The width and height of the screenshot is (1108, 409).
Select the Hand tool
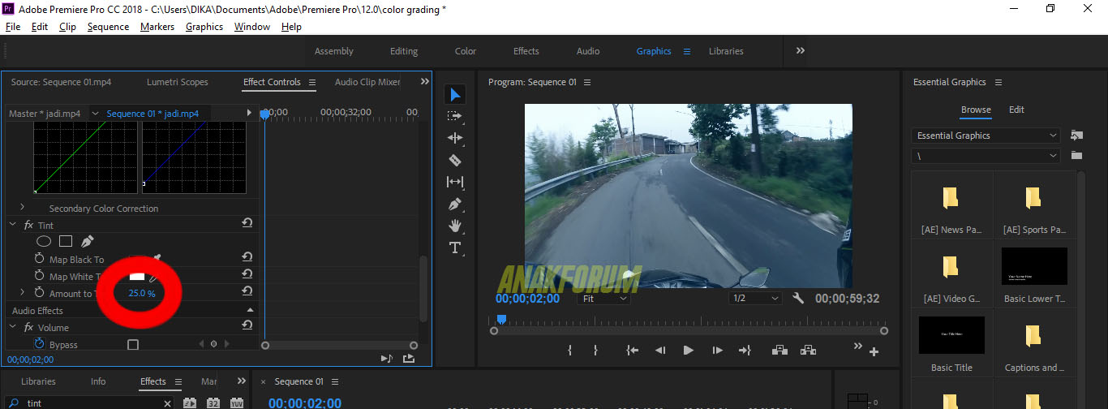pos(455,226)
